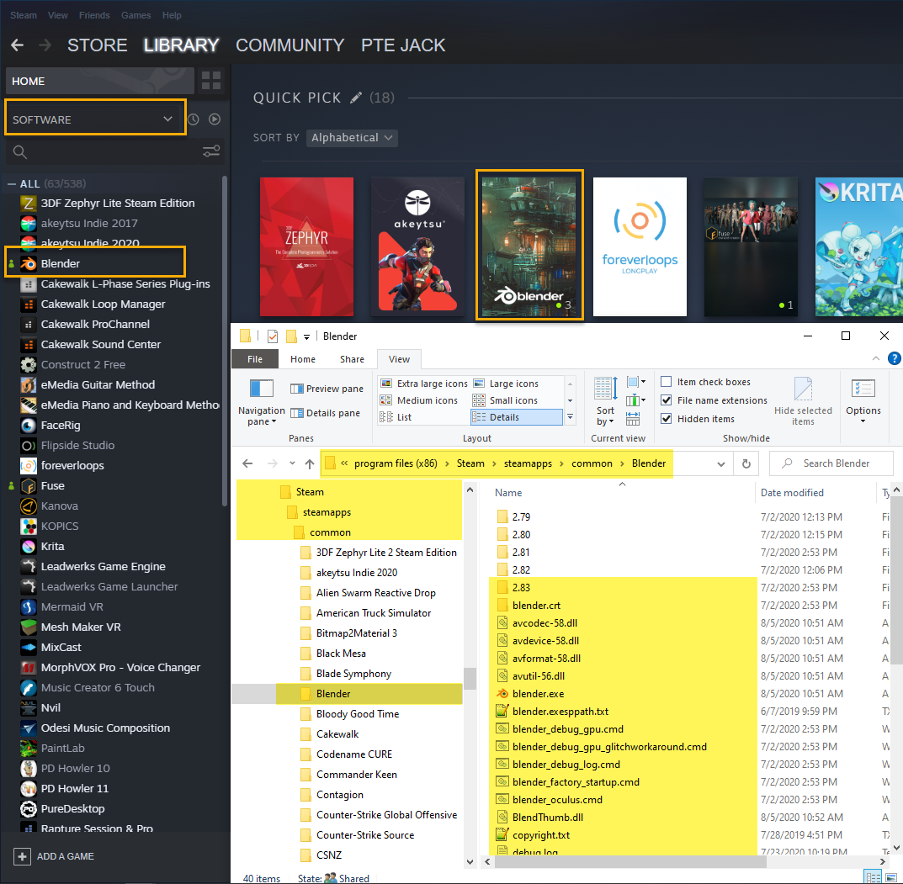Screen dimensions: 903x884
Task: Collapse the Explorer ribbon chevron
Action: point(876,358)
